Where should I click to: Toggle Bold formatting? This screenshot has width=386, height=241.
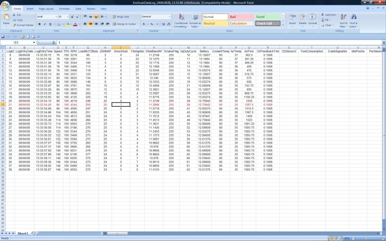pos(39,24)
